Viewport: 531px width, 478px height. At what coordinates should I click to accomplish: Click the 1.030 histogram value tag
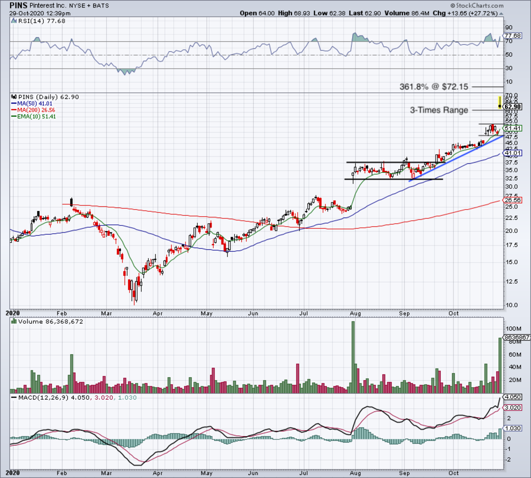pos(513,428)
